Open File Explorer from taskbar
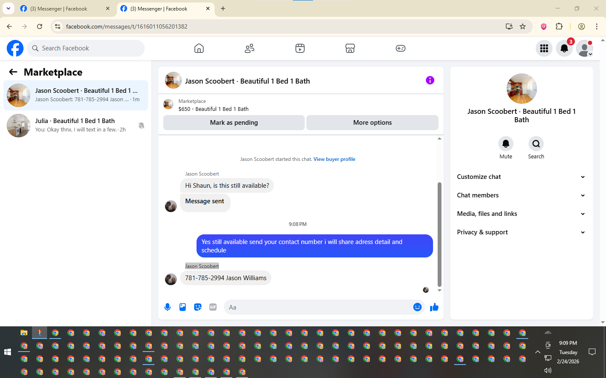The width and height of the screenshot is (606, 378). pos(24,333)
